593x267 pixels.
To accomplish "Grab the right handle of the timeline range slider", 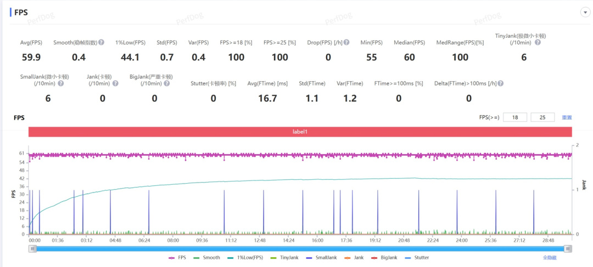I will [x=568, y=248].
